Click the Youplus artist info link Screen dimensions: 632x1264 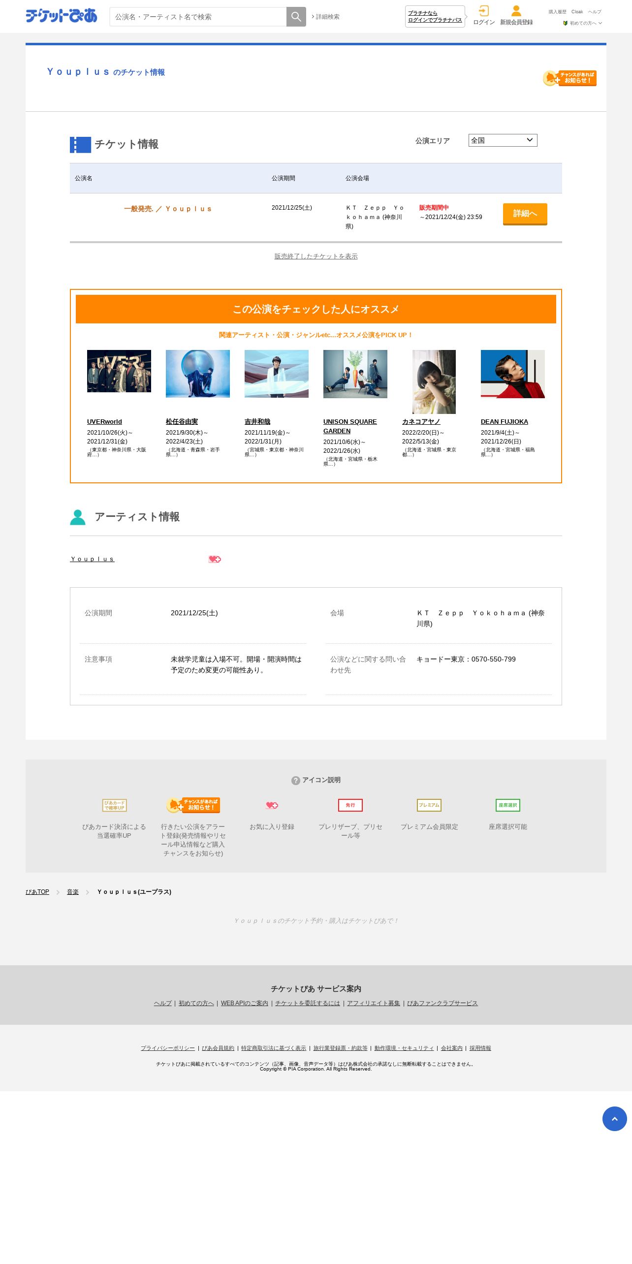coord(93,559)
